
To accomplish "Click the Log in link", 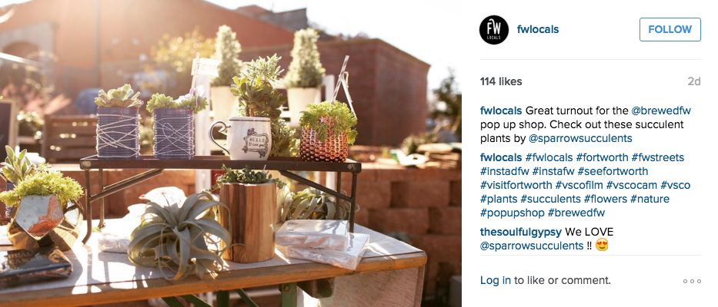I will click(496, 280).
